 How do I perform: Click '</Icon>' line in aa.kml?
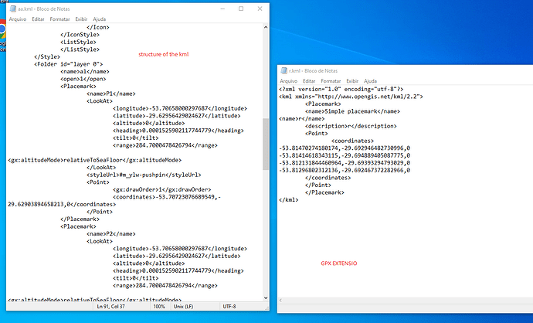[98, 27]
